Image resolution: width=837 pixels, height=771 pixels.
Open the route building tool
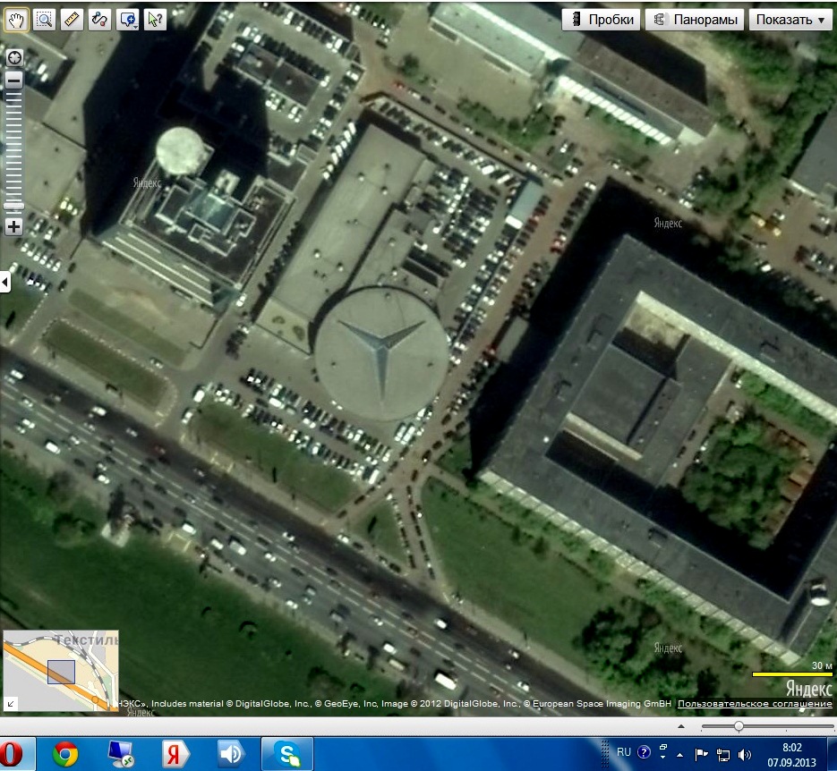[99, 20]
